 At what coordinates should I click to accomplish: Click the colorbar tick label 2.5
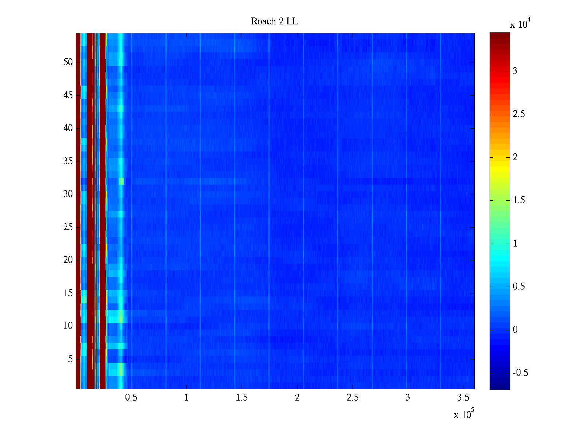coord(519,114)
